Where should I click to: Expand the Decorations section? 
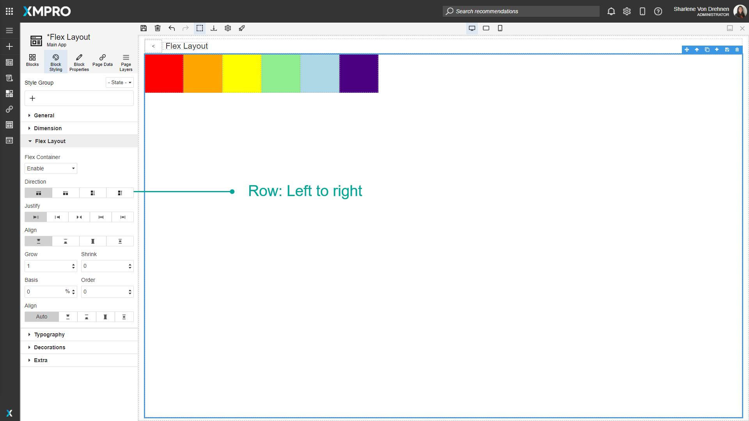point(50,347)
